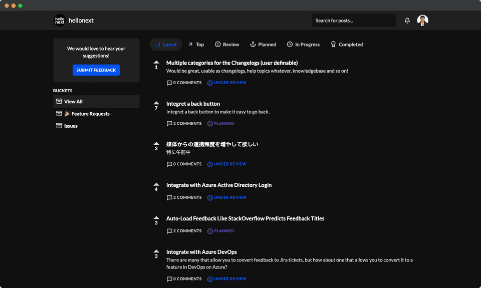Image resolution: width=481 pixels, height=288 pixels.
Task: Upvote the Integret a back button post
Action: point(156,104)
